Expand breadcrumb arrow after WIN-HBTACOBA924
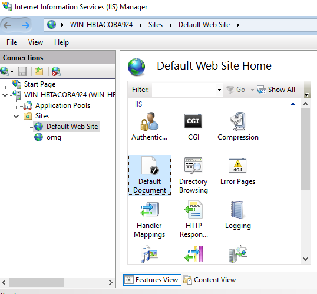 (x=141, y=25)
